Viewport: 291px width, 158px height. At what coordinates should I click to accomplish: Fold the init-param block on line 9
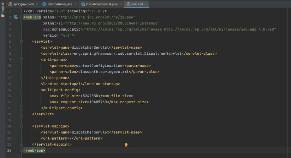click(x=21, y=59)
